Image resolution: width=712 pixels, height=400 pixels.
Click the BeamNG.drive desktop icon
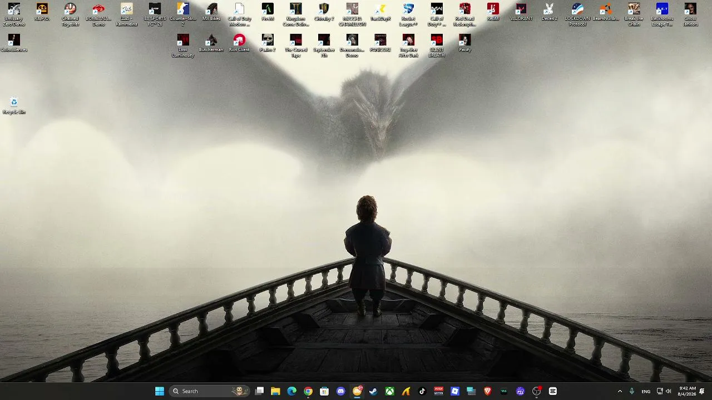coord(606,12)
